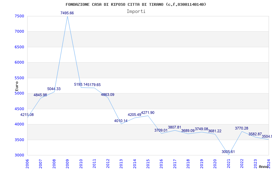
Task: Click the 3689.09 data label
Action: 188,131
